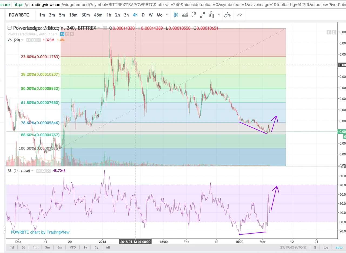Open more chart styles dropdown arrow

[x=219, y=15]
